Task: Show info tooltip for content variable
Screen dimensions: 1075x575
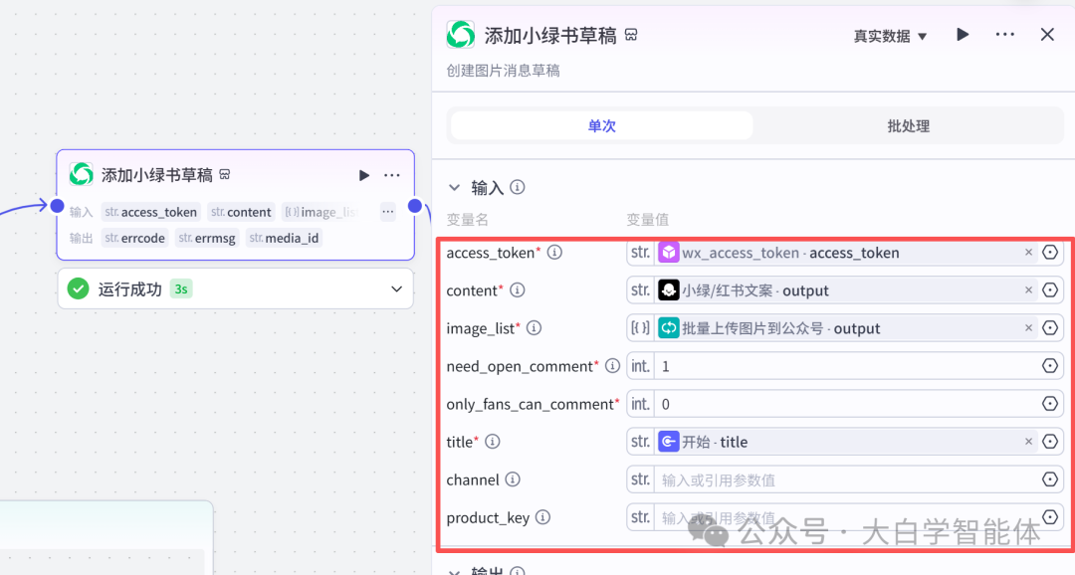Action: (x=518, y=289)
